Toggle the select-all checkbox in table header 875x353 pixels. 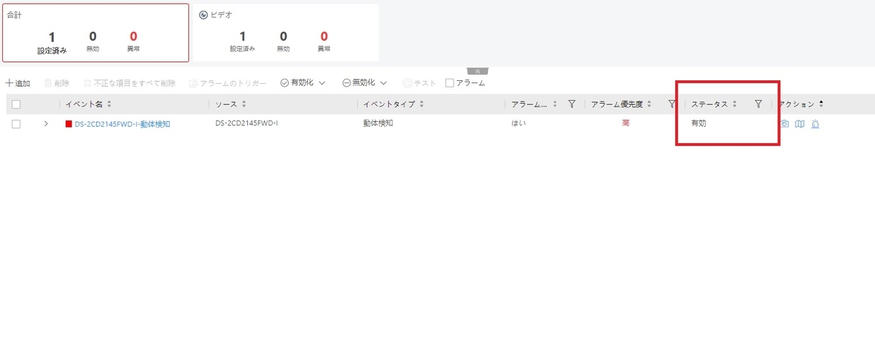(16, 104)
